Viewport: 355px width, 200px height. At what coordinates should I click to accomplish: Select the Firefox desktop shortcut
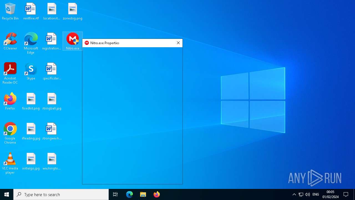(10, 101)
